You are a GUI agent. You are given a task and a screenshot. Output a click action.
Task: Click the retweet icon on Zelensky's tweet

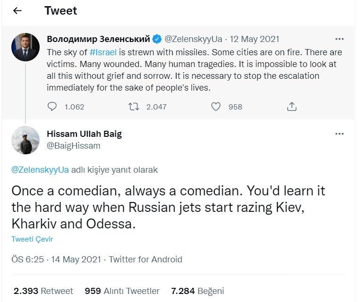coord(134,107)
